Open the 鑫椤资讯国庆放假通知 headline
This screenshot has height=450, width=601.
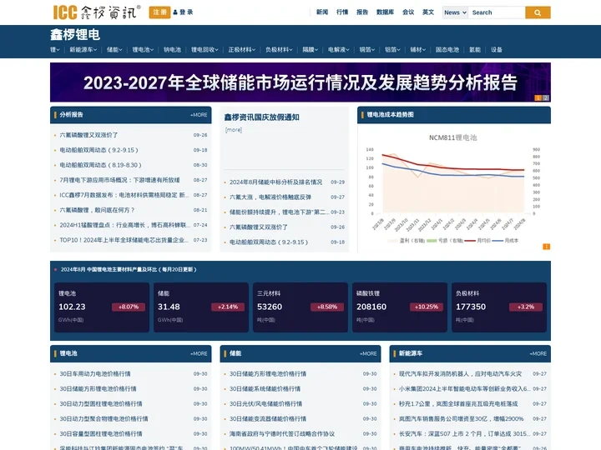coord(262,117)
